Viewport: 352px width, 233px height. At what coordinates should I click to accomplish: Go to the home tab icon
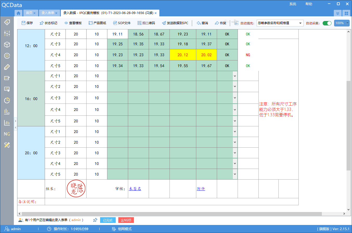tap(18, 13)
